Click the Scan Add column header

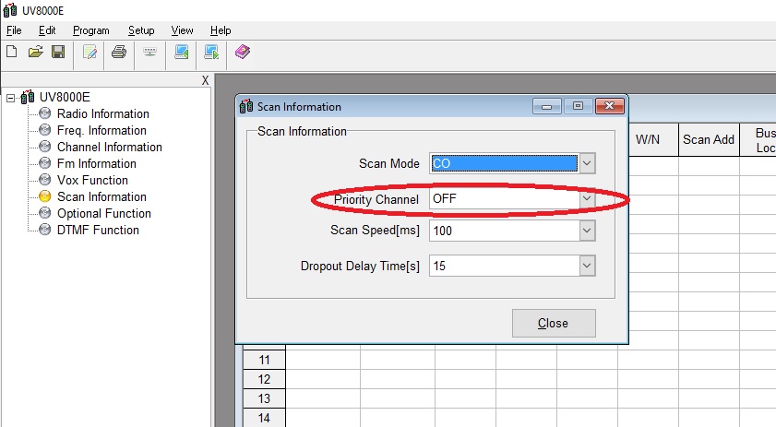tap(709, 140)
